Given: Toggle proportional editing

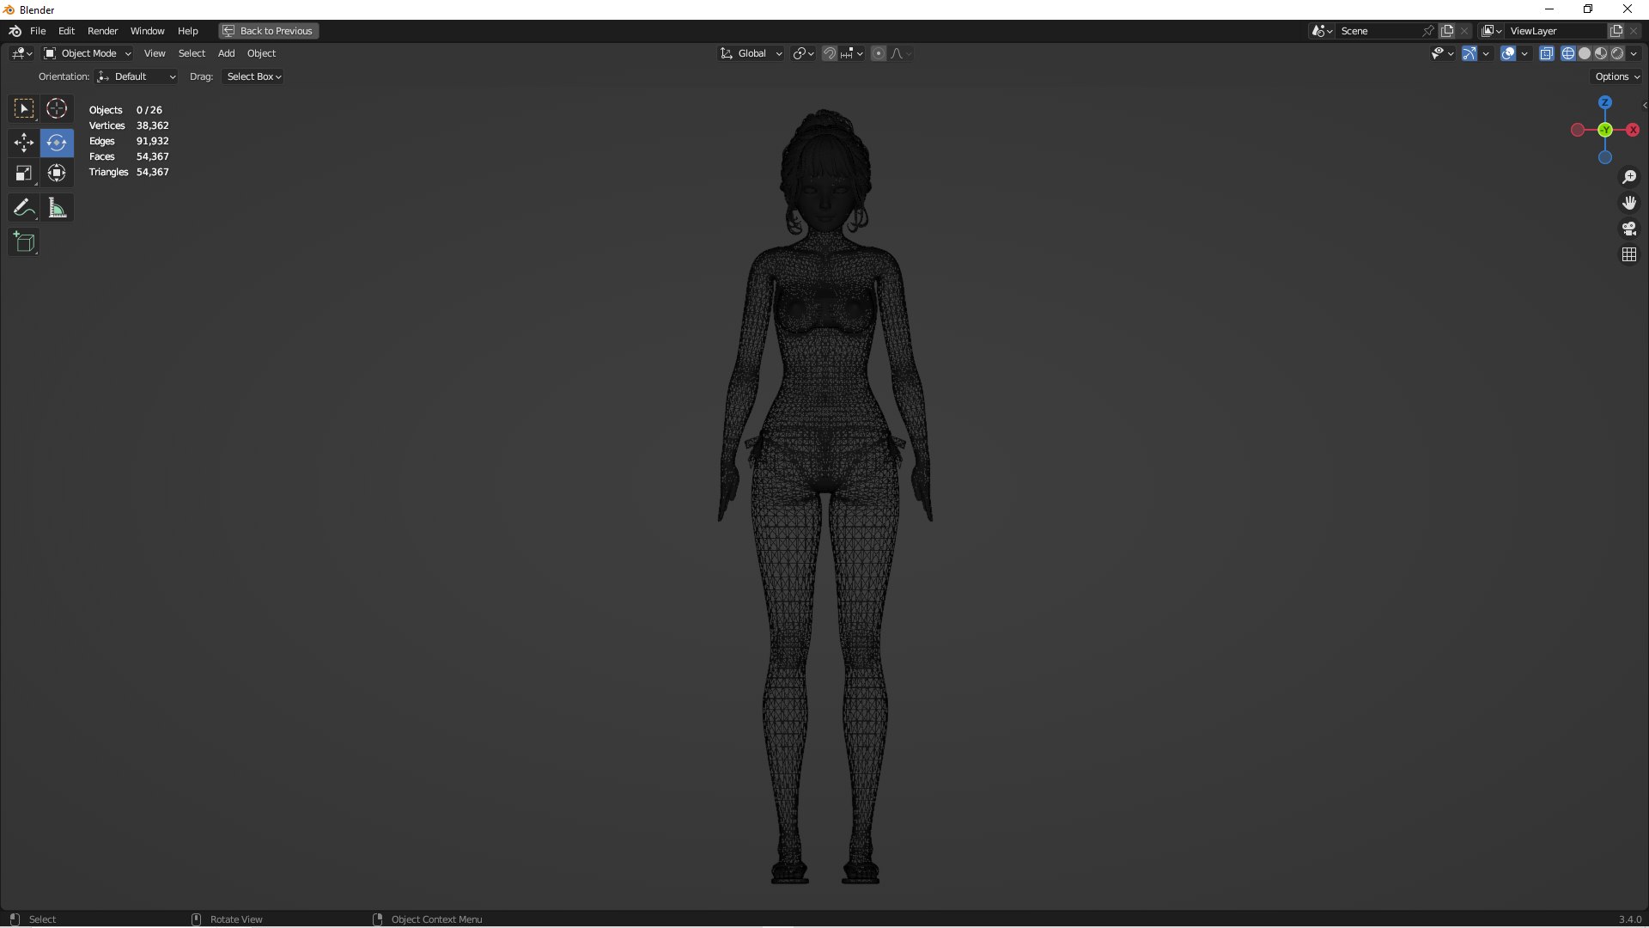Looking at the screenshot, I should click(878, 53).
